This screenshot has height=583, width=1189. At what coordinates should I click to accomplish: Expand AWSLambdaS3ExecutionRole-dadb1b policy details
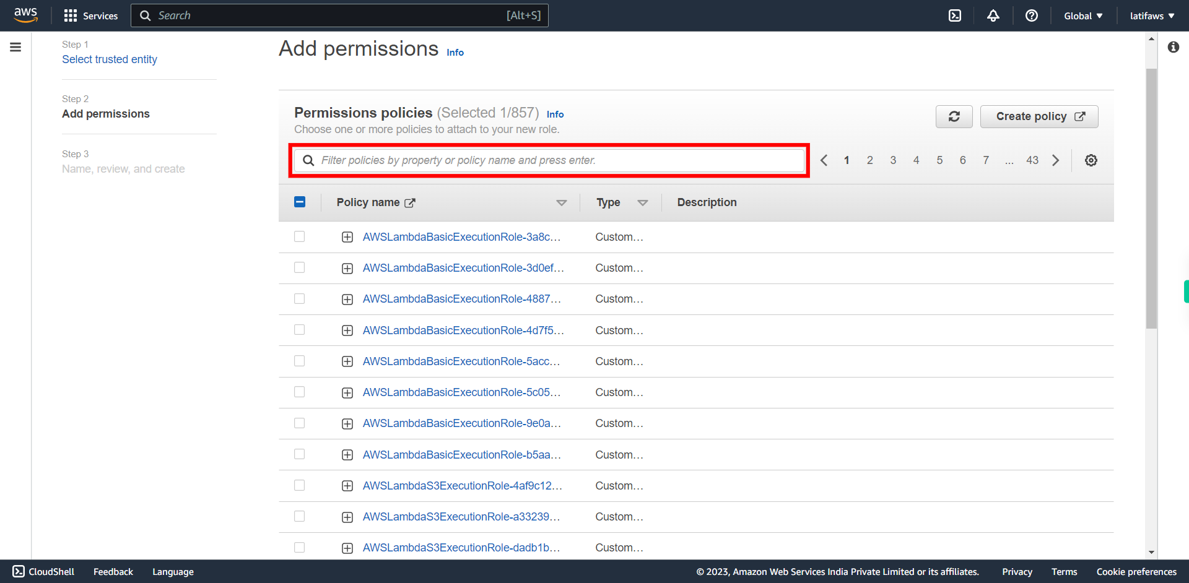point(347,548)
